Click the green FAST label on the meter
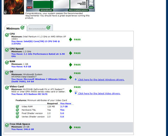This screenshot has width=168, height=136. click(91, 7)
